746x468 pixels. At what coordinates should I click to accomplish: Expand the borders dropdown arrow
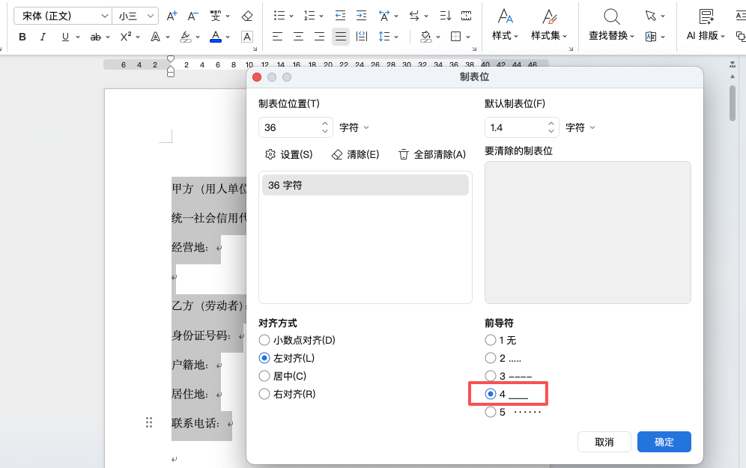tap(468, 37)
